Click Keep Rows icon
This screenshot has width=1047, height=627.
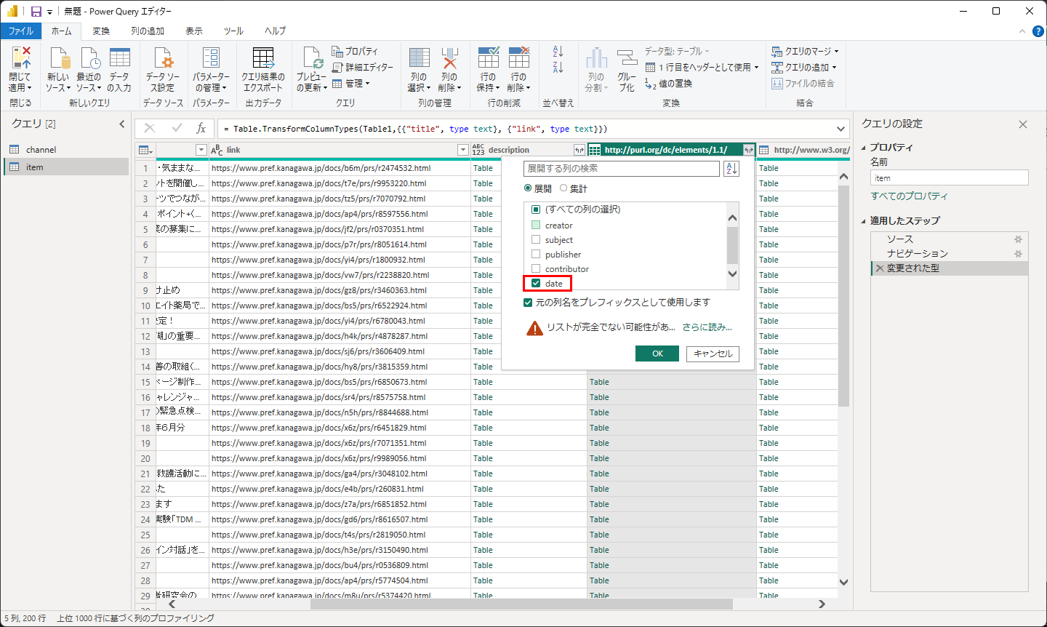click(488, 59)
